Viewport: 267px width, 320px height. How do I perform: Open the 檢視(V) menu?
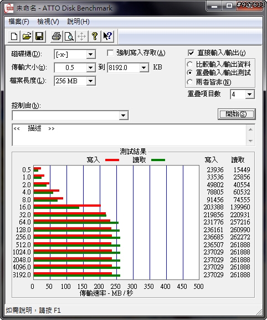click(x=48, y=22)
